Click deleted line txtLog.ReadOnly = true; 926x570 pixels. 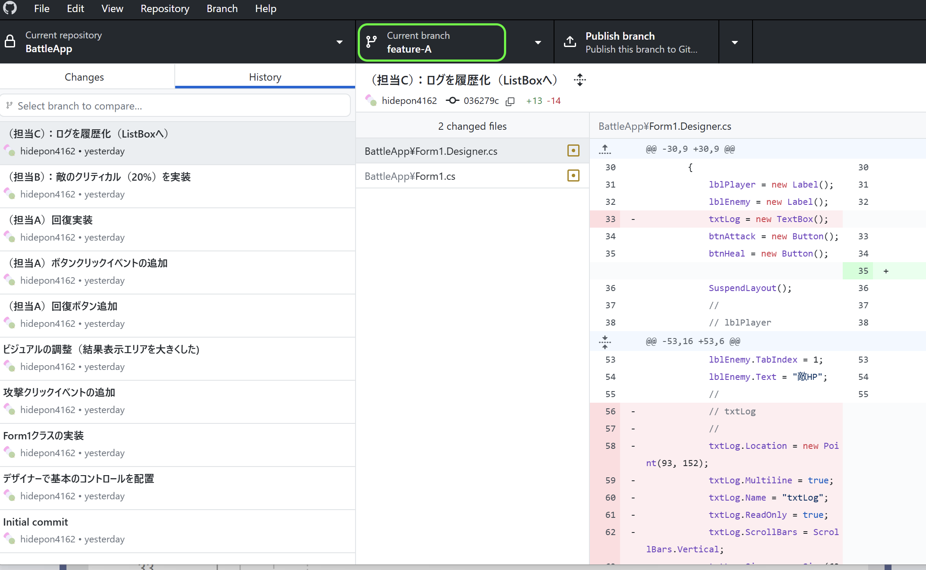(768, 515)
